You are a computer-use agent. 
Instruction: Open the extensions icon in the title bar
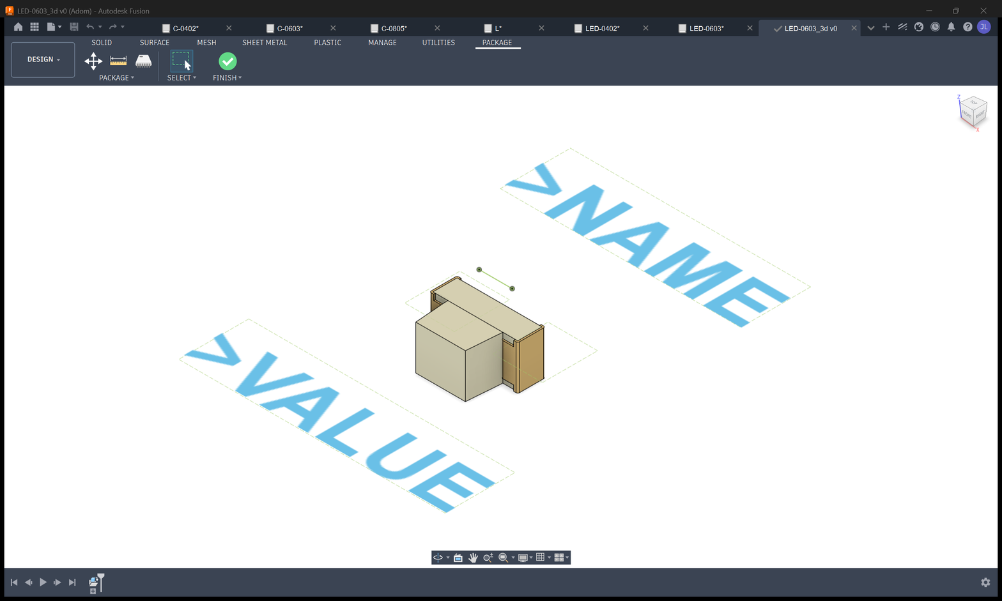(x=902, y=27)
